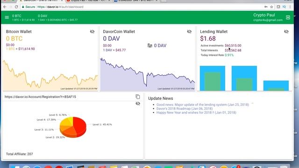Click the staked DAV coins icon
The width and height of the screenshot is (299, 168).
[x=150, y=46]
